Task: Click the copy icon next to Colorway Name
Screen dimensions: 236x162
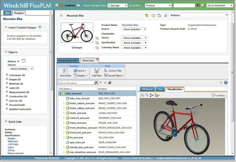Action: pos(97,47)
